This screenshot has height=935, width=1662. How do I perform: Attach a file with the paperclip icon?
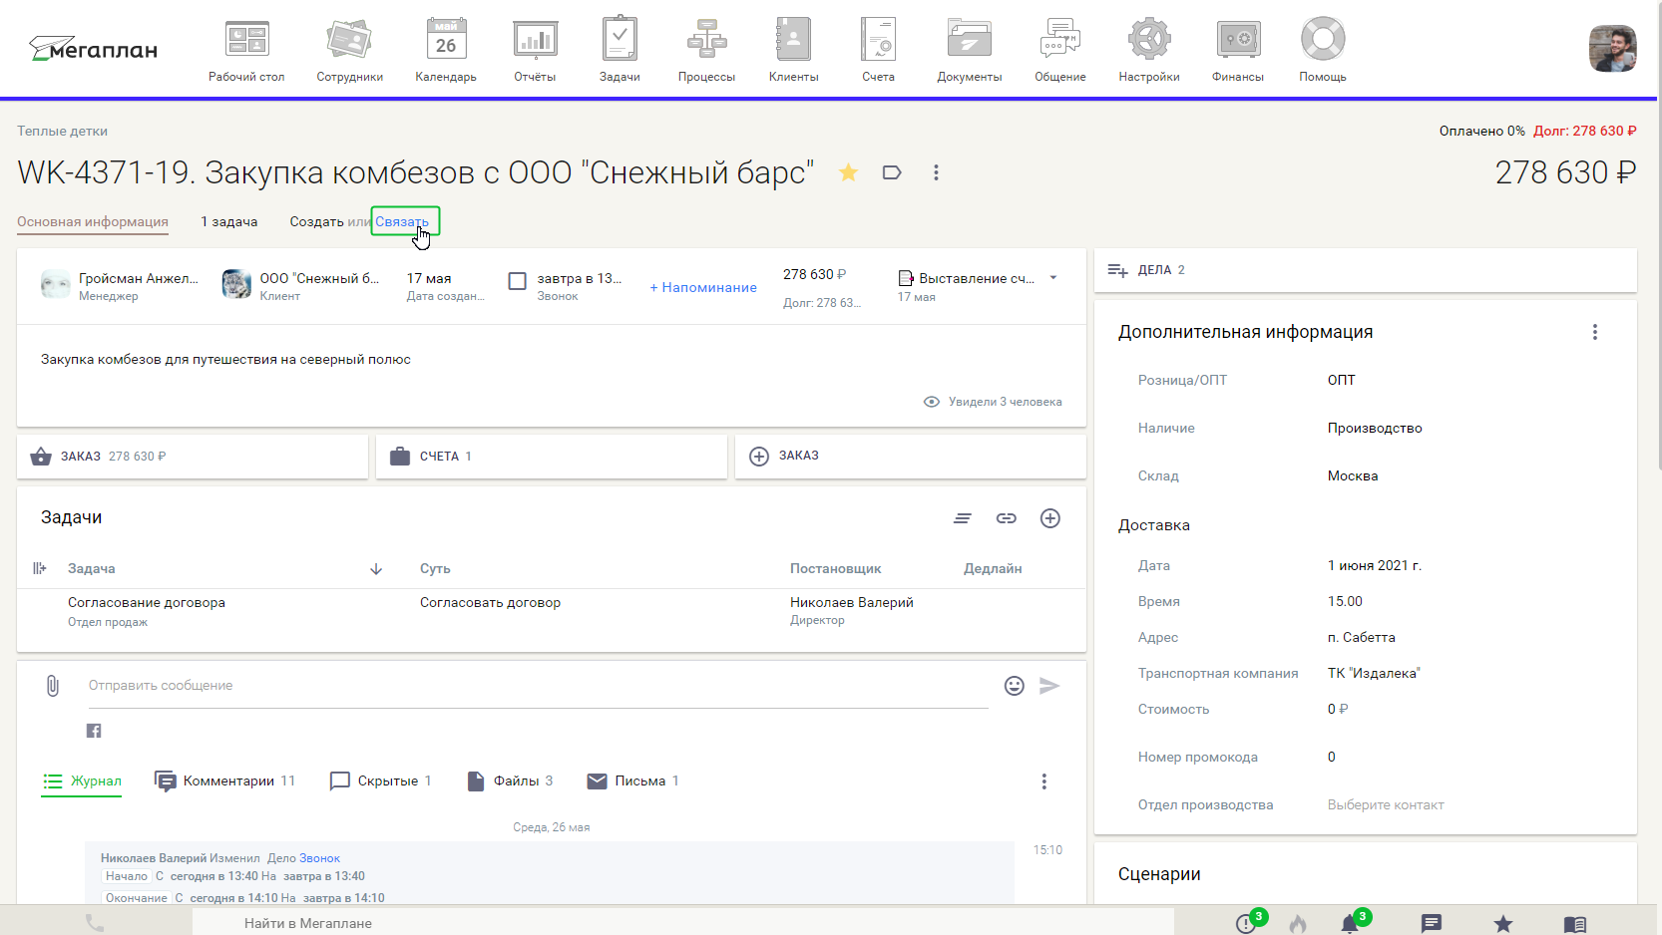pyautogui.click(x=53, y=686)
